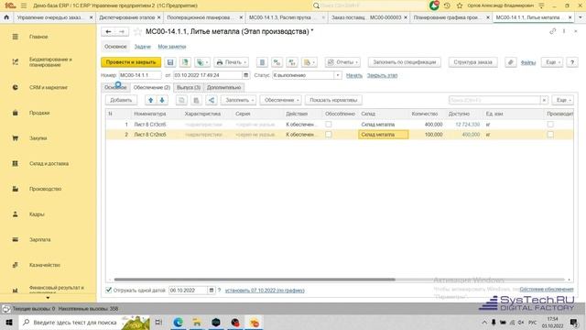
Task: Click the paperclip attach files icon
Action: click(x=511, y=62)
